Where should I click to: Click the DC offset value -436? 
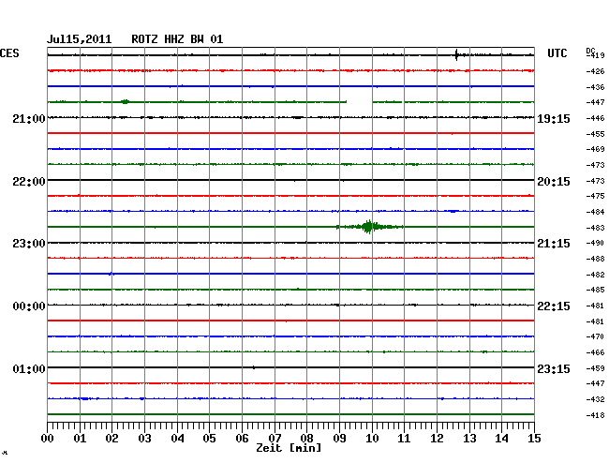point(595,87)
